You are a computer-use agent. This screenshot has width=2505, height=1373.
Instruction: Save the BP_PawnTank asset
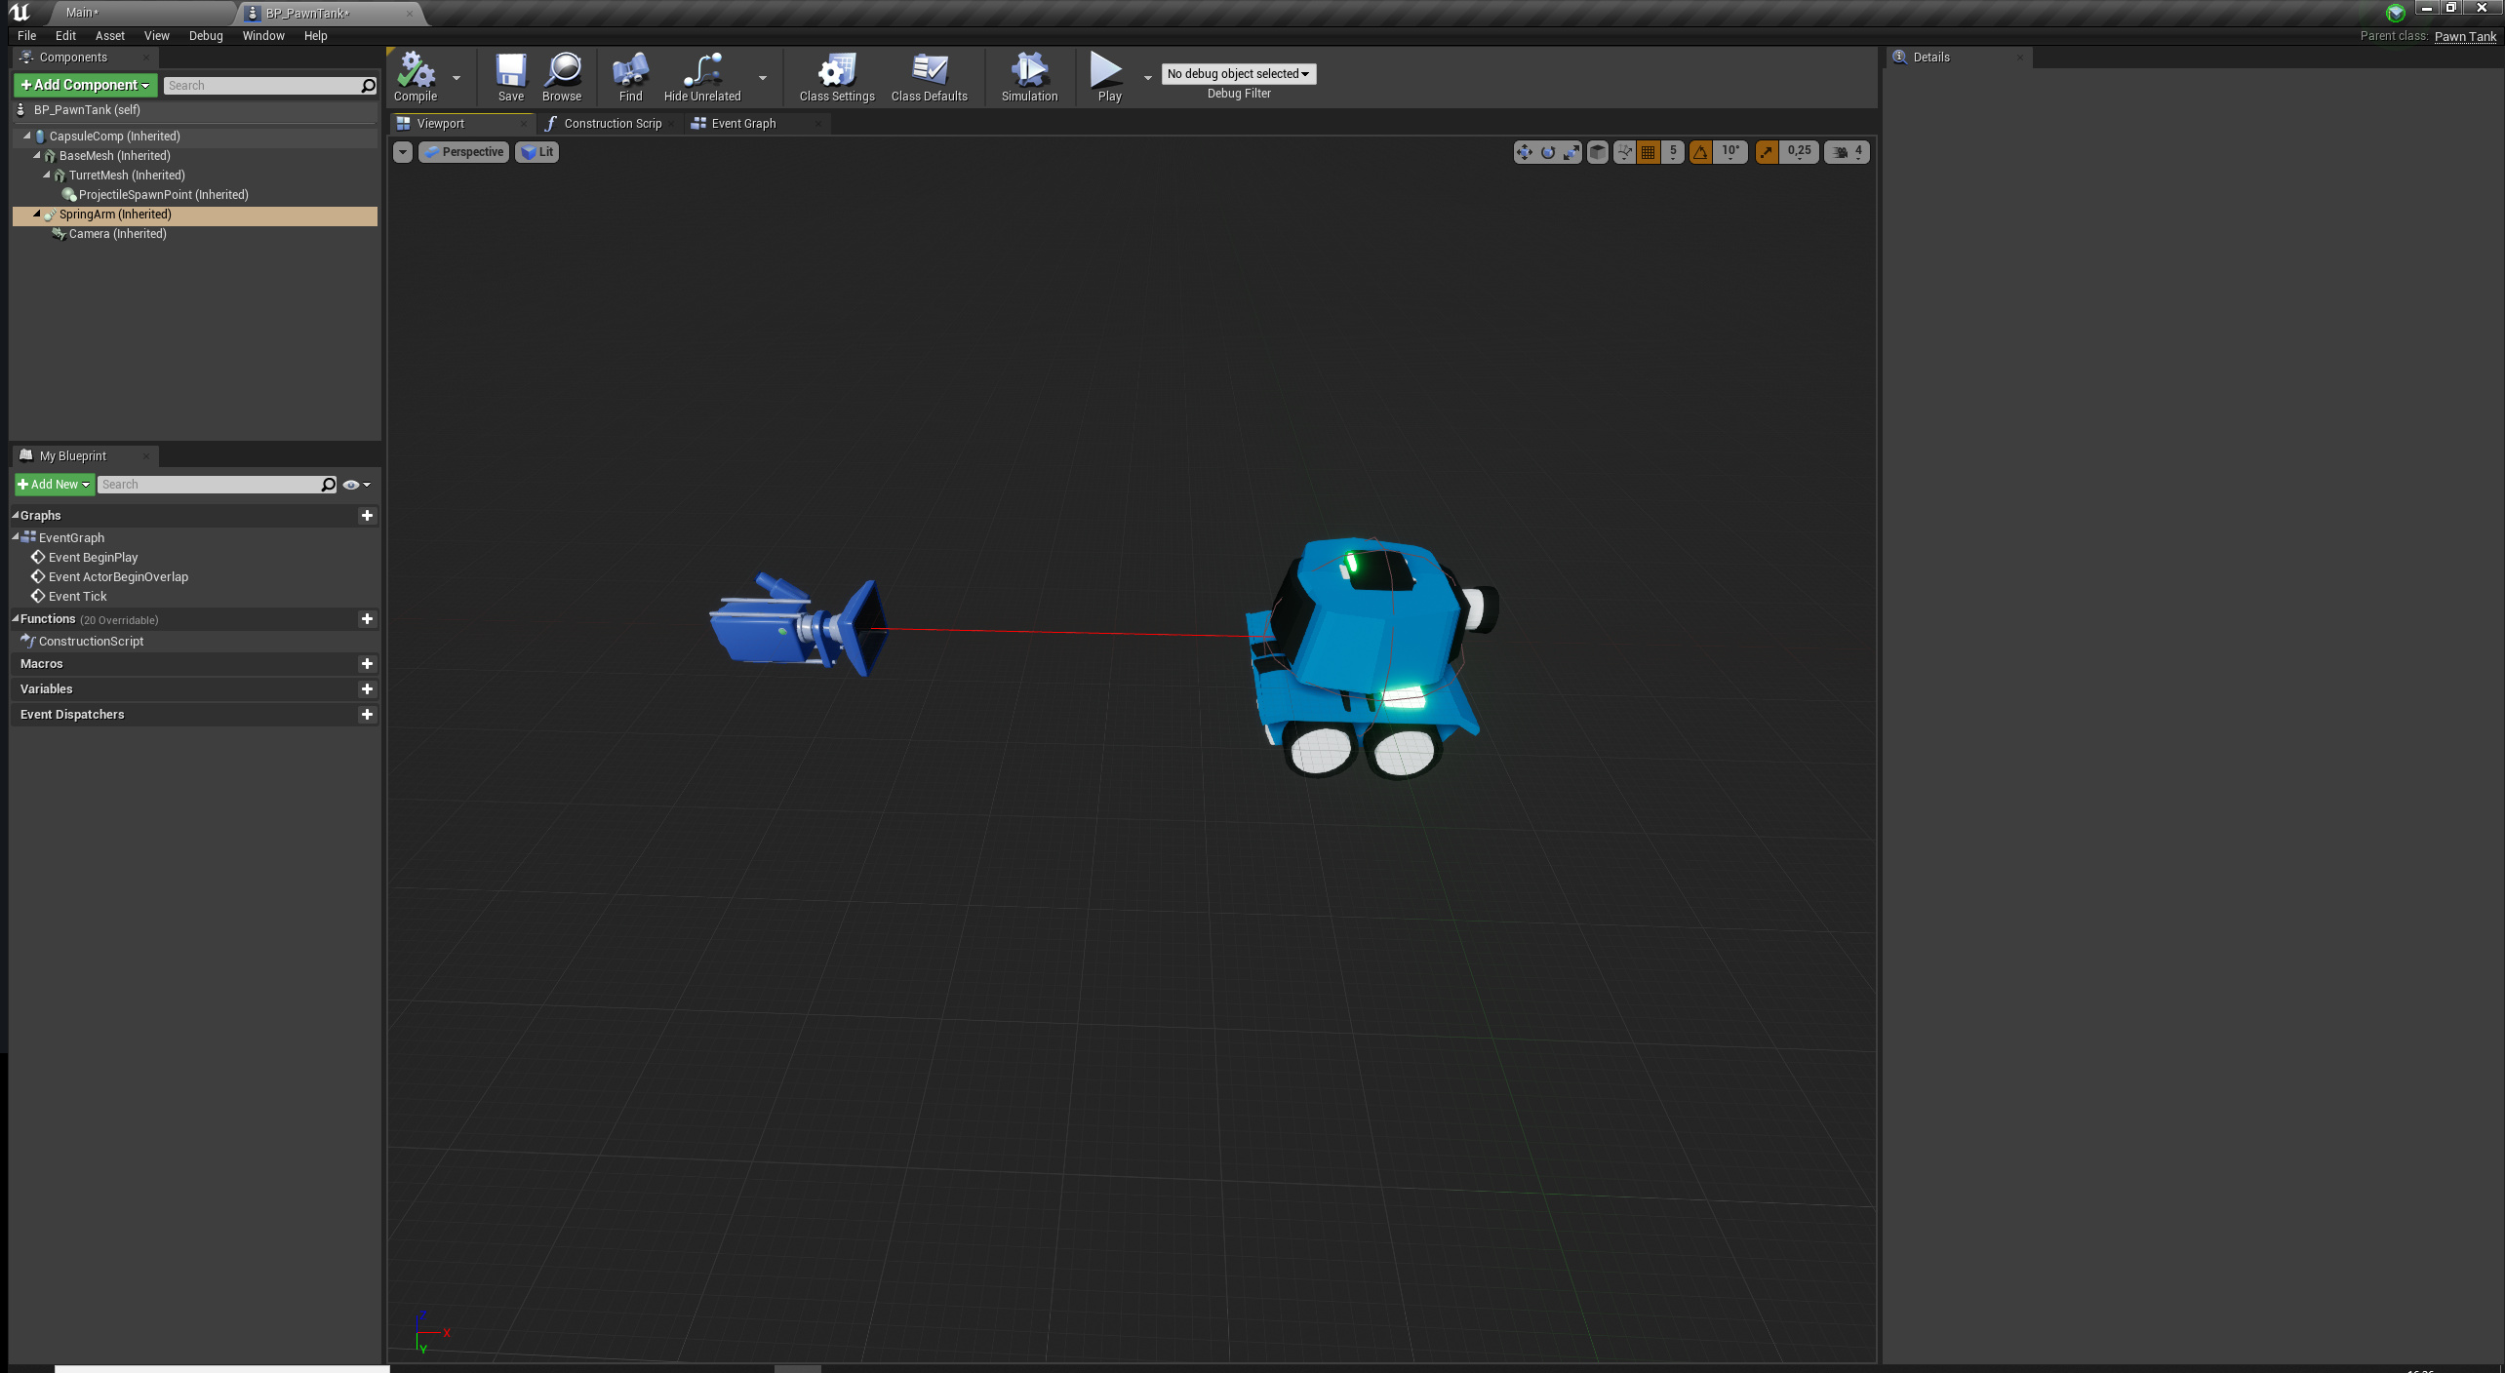click(x=510, y=77)
